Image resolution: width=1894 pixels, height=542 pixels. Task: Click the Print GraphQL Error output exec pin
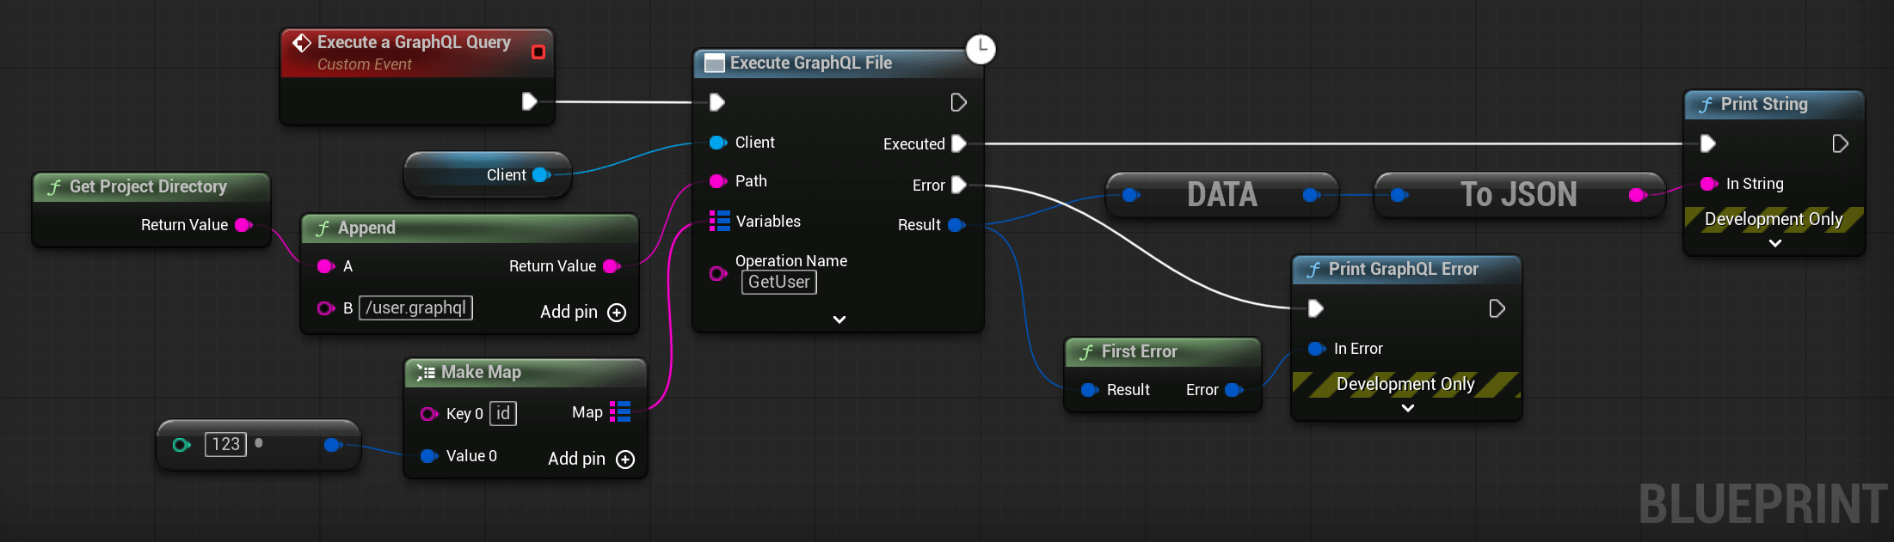click(1497, 308)
